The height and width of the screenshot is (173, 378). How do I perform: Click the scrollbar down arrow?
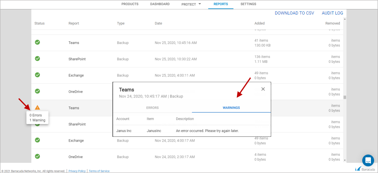[345, 160]
